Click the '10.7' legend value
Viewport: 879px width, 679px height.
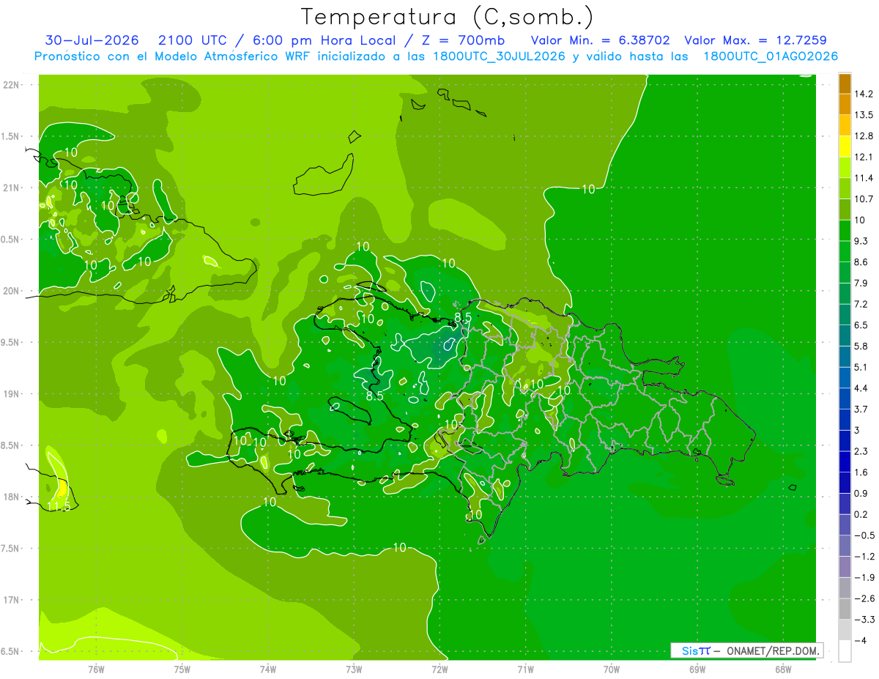(x=863, y=199)
